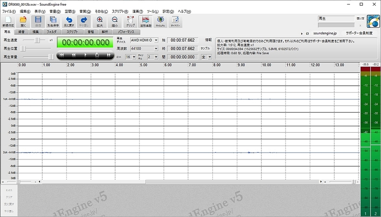The width and height of the screenshot is (381, 217).
Task: Switch to the 録音 tab
Action: tap(22, 32)
